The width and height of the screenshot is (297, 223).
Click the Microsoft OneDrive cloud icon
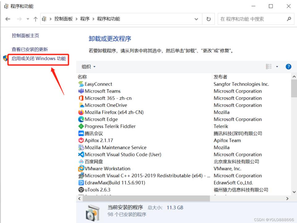(x=81, y=105)
